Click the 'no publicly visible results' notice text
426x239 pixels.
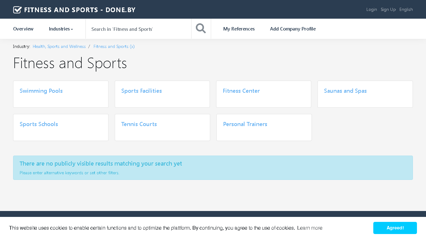coord(101,164)
